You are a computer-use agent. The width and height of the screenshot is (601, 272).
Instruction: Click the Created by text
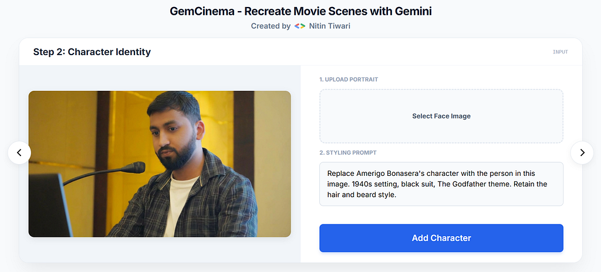point(271,26)
